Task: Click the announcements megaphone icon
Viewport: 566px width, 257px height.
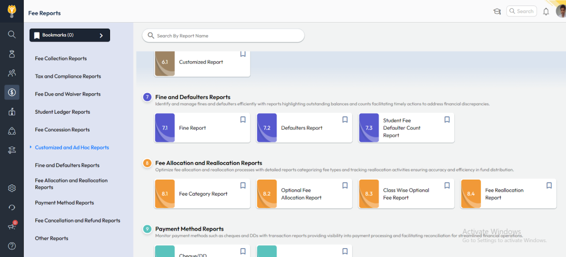Action: point(12,226)
